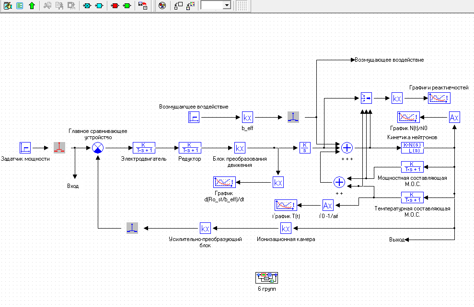This screenshot has height=307, width=474.
Task: Click the save diskette toolbar icon
Action: [x=142, y=6]
